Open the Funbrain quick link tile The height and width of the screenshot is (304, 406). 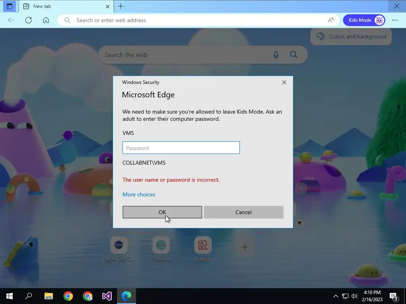pos(161,249)
